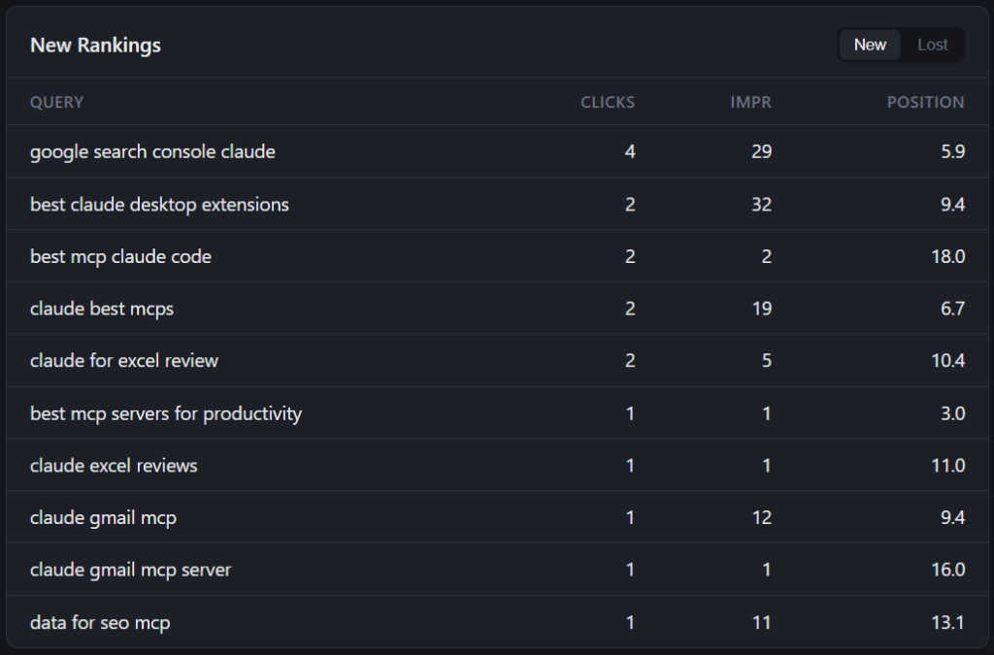This screenshot has height=655, width=994.
Task: Click the 'claude excel reviews' query text
Action: click(x=114, y=466)
